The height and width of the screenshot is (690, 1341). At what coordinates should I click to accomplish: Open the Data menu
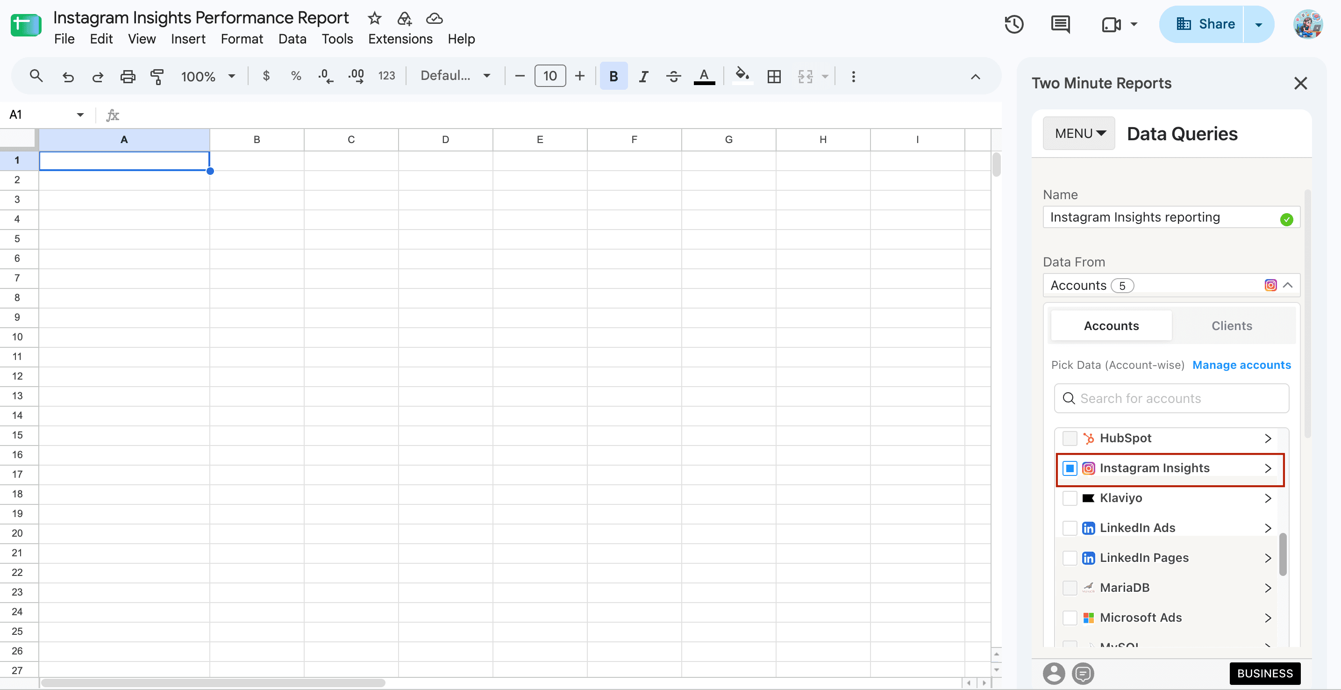292,39
